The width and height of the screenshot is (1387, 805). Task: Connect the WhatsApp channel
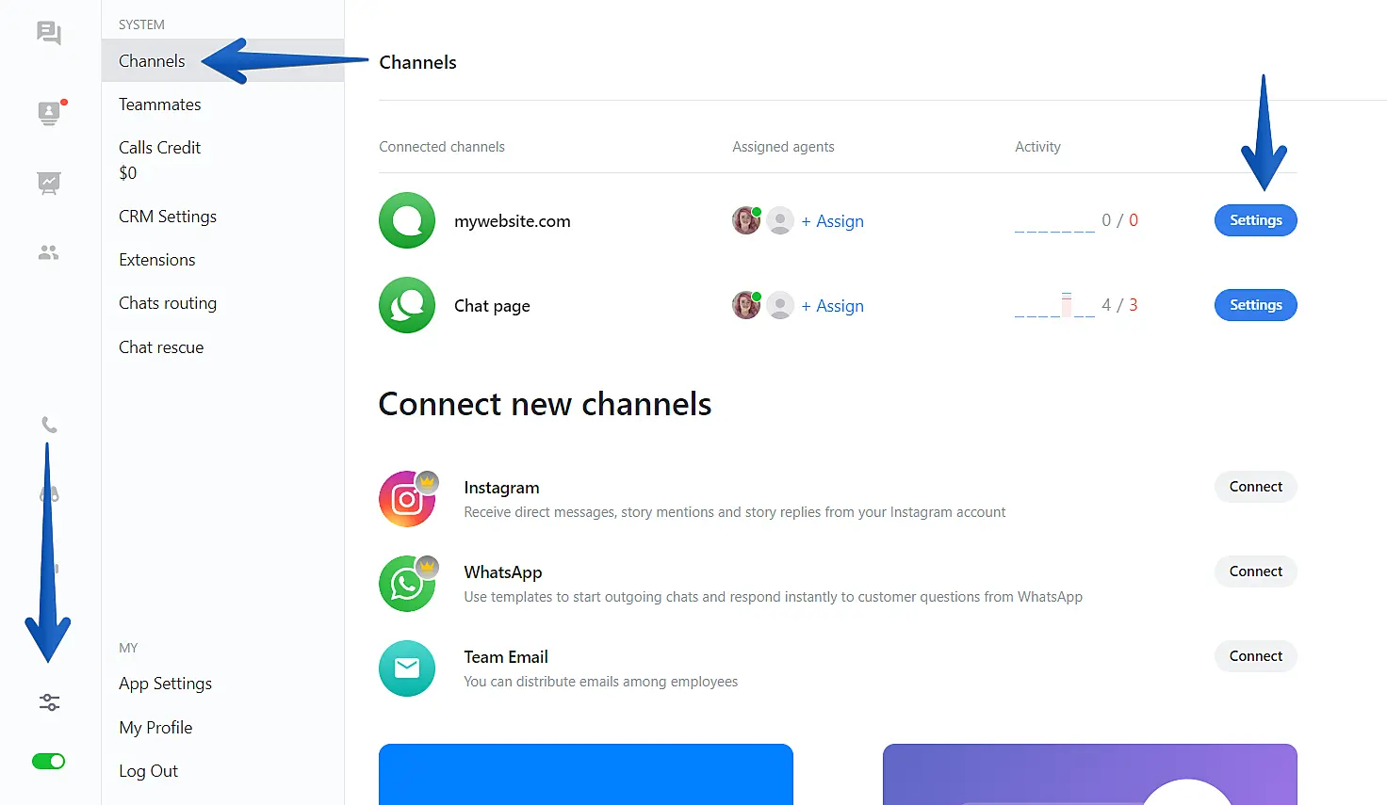click(1255, 572)
